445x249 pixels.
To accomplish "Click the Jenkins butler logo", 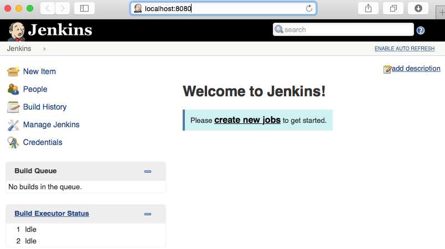I will click(17, 31).
